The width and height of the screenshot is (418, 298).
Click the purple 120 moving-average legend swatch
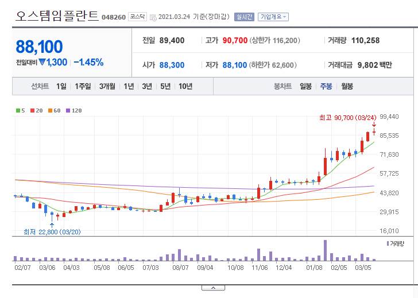click(68, 111)
